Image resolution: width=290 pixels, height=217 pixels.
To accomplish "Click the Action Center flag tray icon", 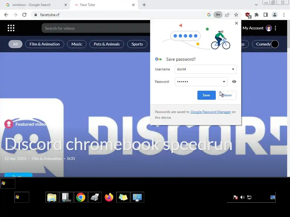I will [235, 197].
